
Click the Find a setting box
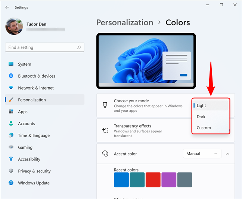click(x=45, y=47)
